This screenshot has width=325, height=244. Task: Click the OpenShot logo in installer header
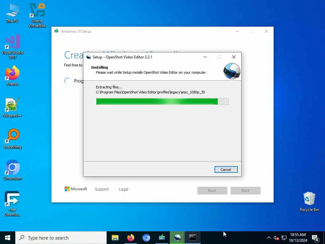tap(232, 71)
